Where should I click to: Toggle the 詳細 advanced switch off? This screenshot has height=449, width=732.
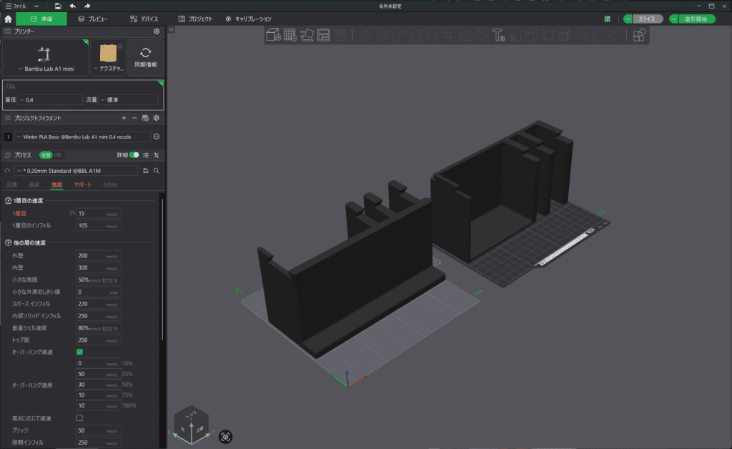click(134, 154)
